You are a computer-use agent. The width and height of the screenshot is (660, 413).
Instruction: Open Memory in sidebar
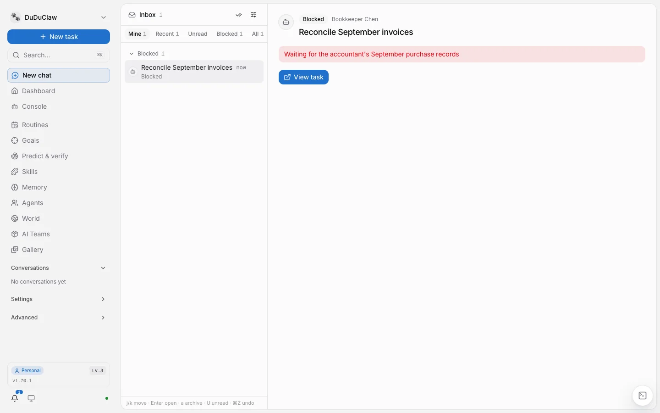(59, 187)
